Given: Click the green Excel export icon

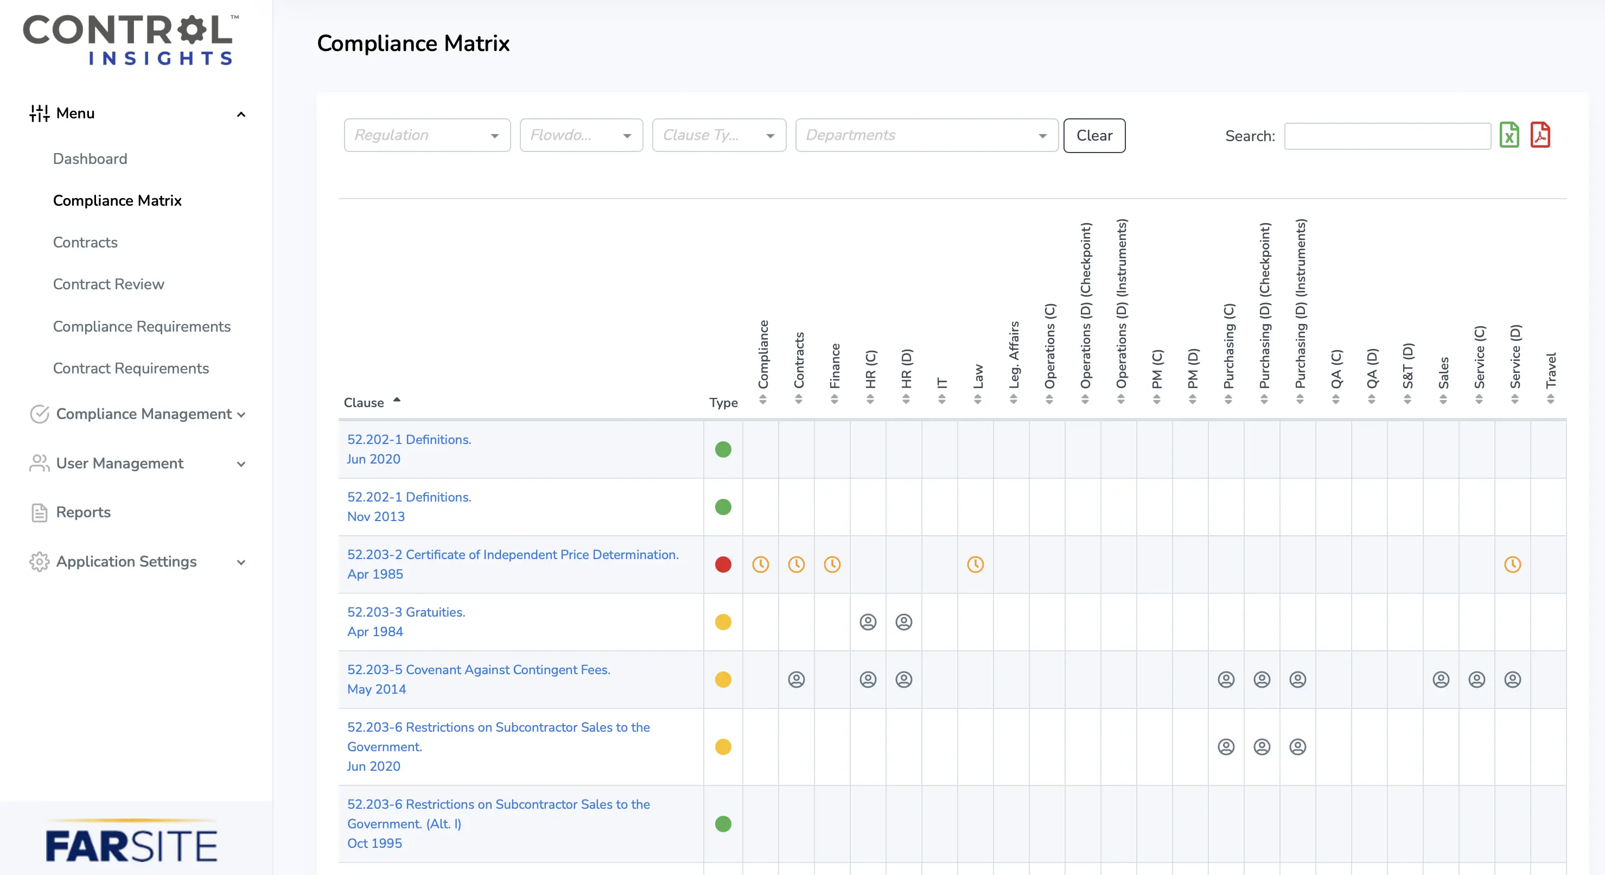Looking at the screenshot, I should click(1509, 135).
